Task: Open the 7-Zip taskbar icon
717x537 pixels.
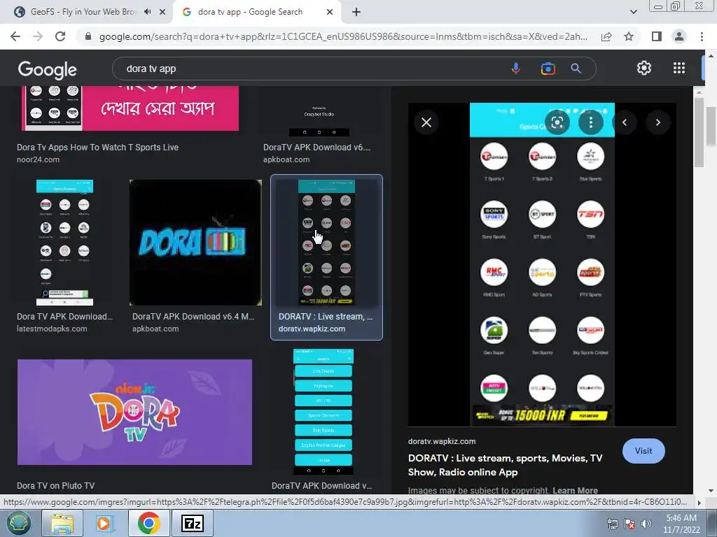Action: (x=193, y=523)
